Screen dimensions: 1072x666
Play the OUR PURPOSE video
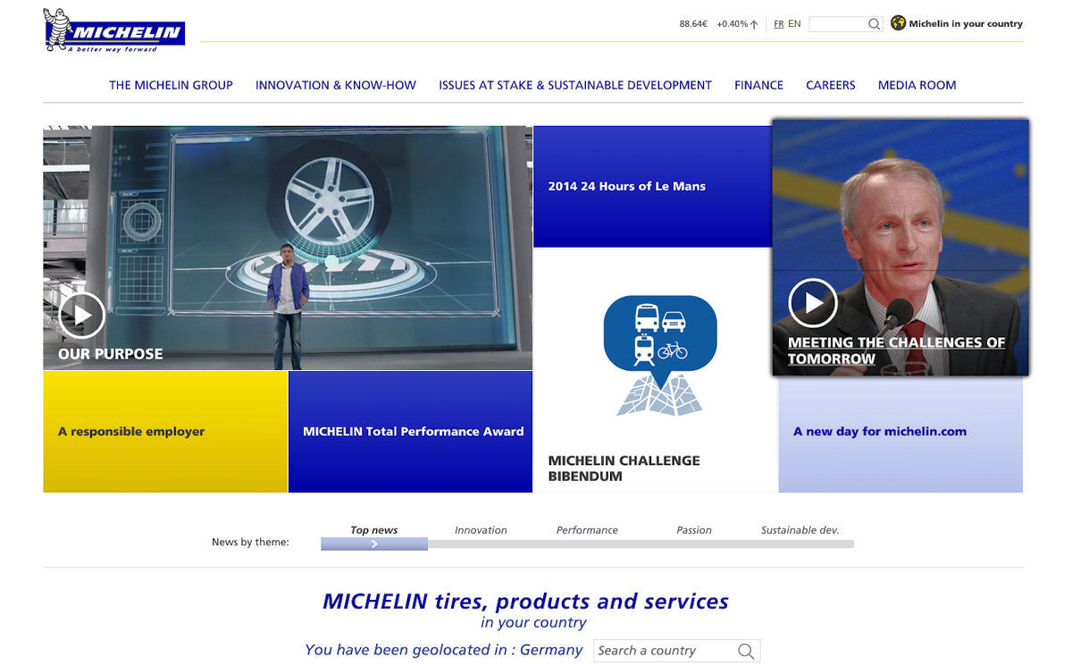pos(83,315)
